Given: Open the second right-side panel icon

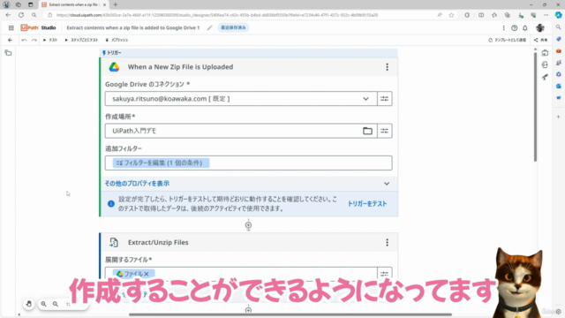Looking at the screenshot, I should (x=545, y=64).
